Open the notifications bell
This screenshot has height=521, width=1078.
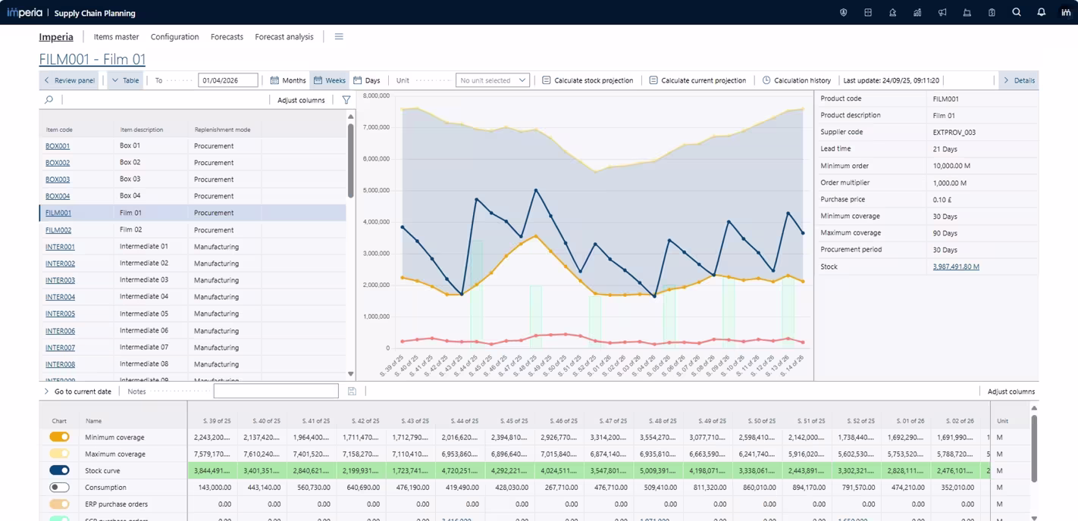1041,13
